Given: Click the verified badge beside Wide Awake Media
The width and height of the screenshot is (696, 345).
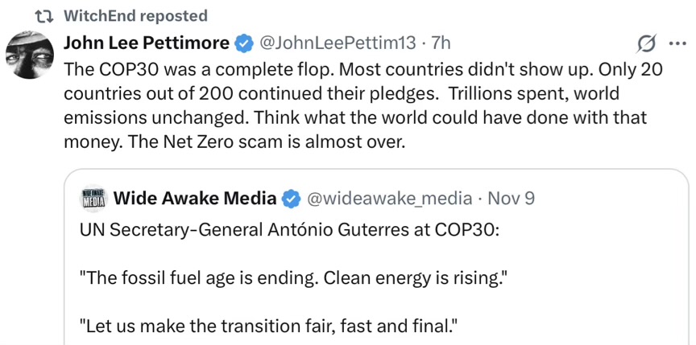Looking at the screenshot, I should [291, 198].
